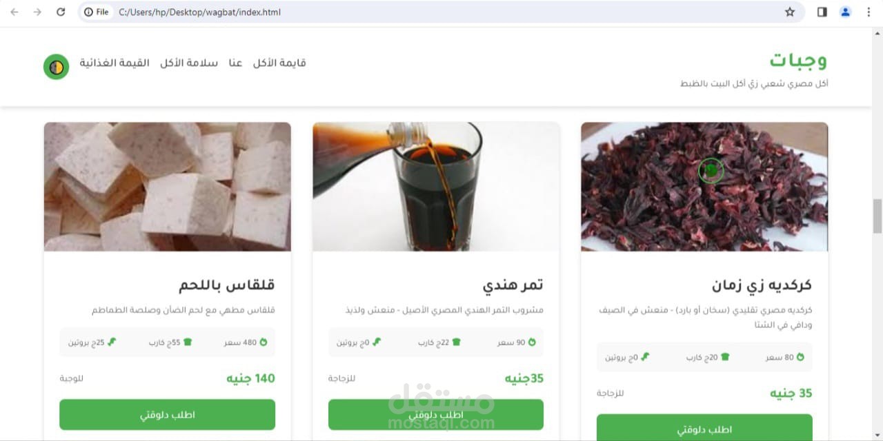
Task: Reload the page with the refresh icon
Action: pyautogui.click(x=61, y=12)
